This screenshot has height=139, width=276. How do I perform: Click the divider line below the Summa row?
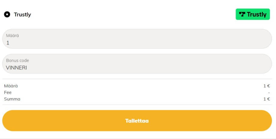point(137,105)
